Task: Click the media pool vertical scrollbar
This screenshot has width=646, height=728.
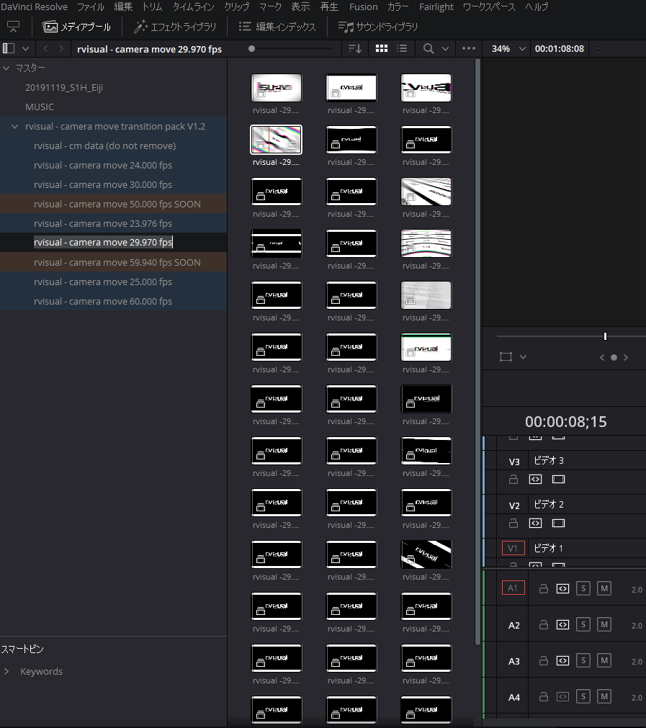Action: click(x=478, y=351)
